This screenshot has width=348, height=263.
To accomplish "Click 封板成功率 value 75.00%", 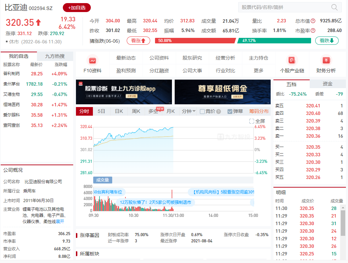I will [142, 235].
